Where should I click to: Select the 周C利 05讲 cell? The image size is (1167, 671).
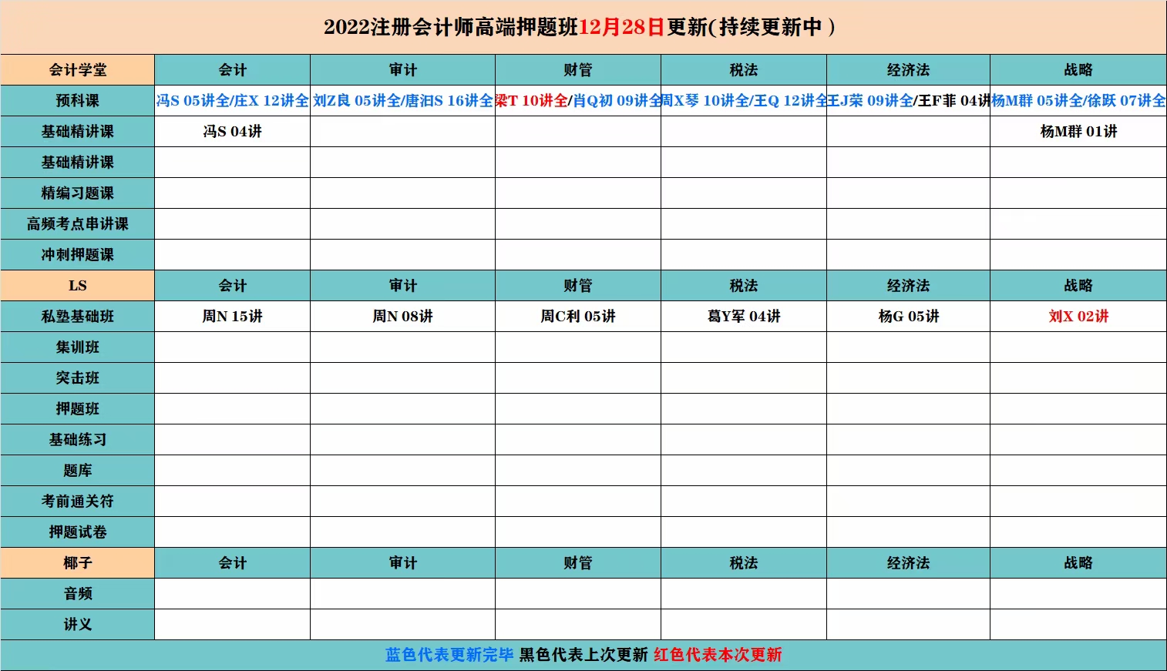(577, 317)
